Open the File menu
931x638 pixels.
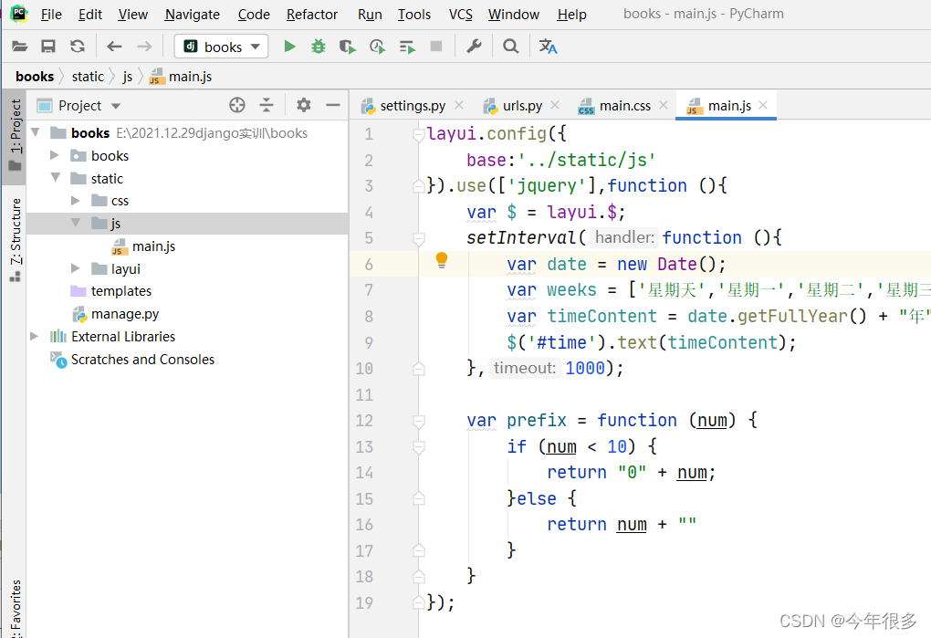[x=51, y=15]
